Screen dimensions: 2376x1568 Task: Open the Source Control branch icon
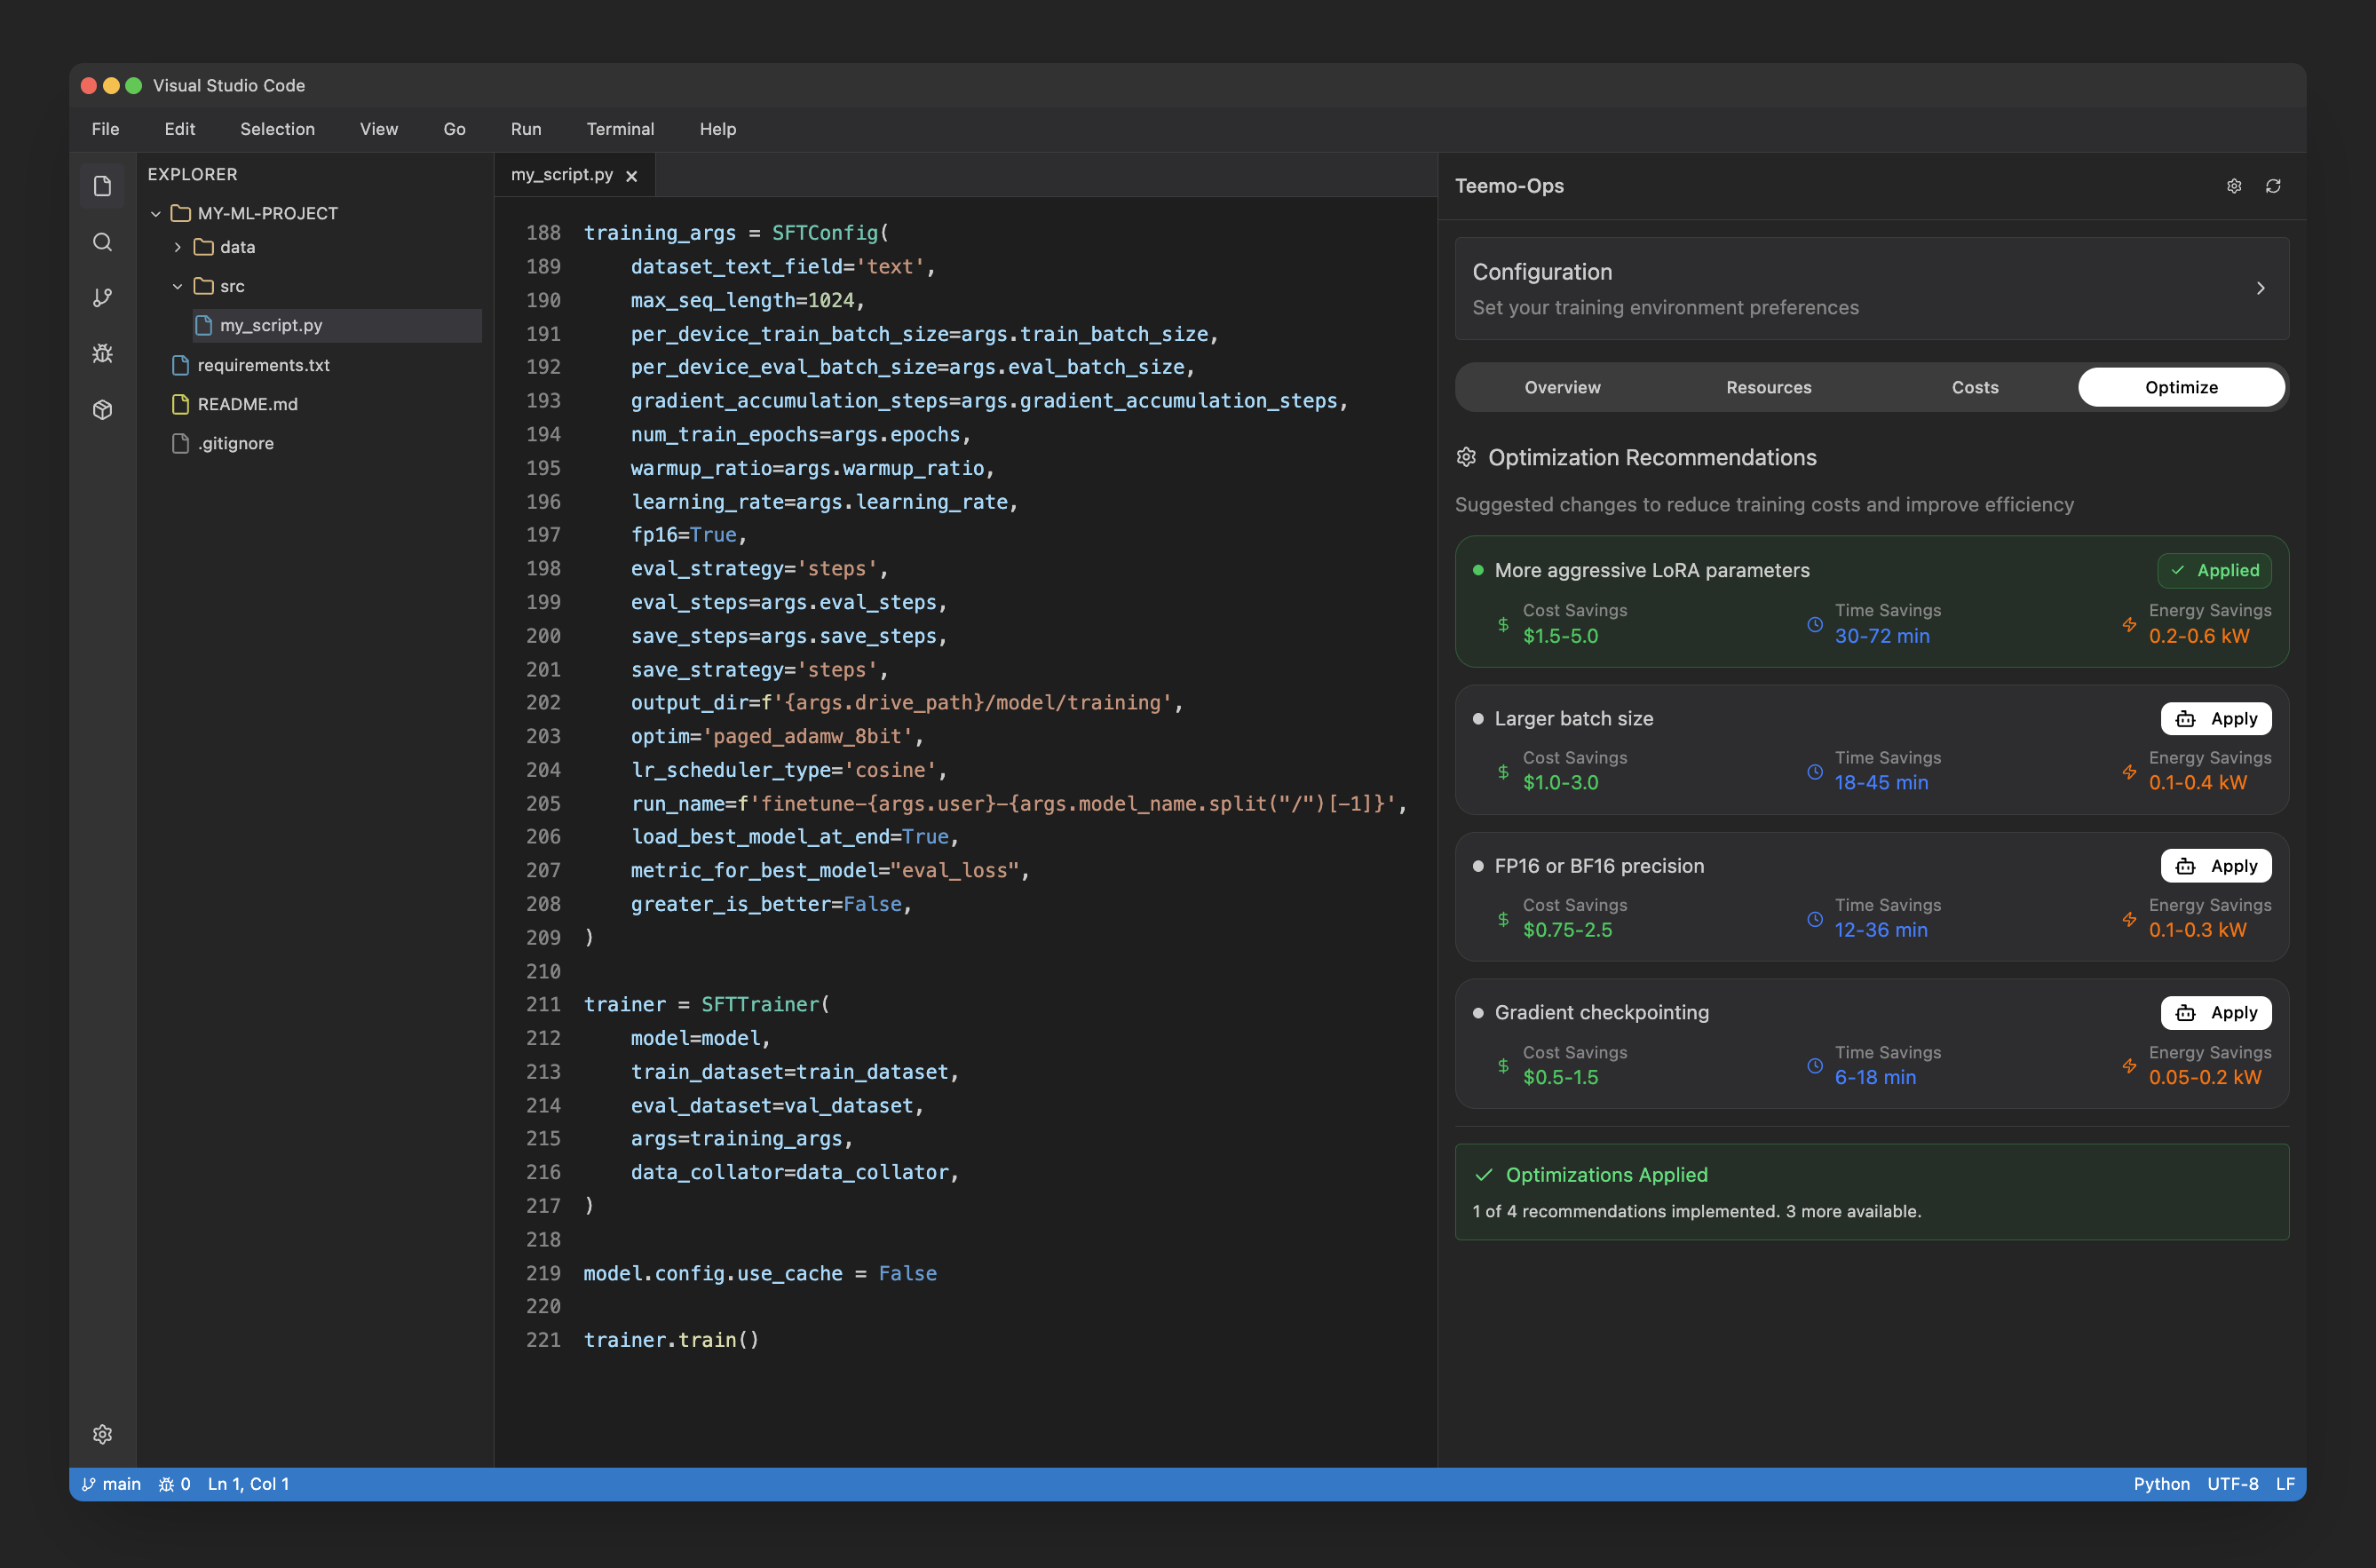[x=102, y=298]
